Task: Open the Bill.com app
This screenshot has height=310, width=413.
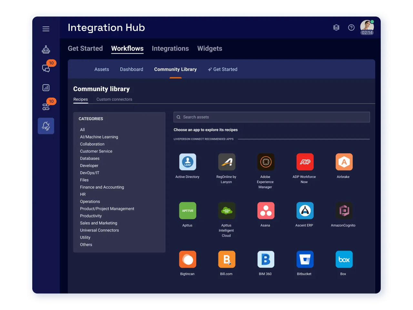Action: coord(227,259)
